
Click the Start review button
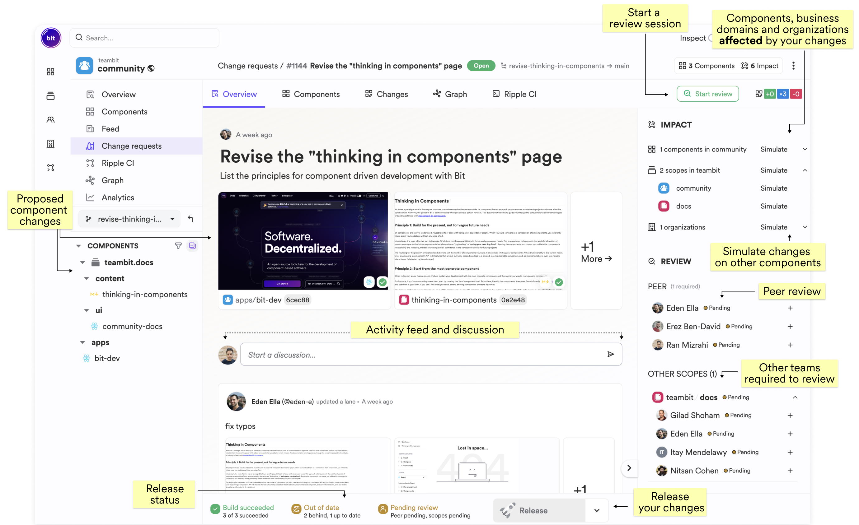(708, 94)
